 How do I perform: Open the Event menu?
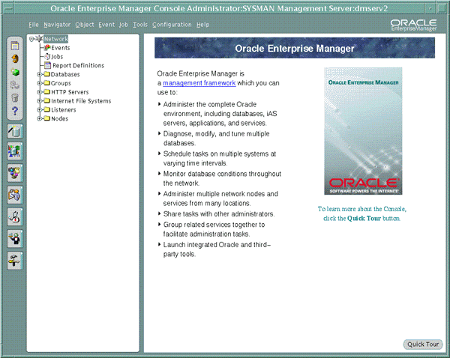click(106, 25)
